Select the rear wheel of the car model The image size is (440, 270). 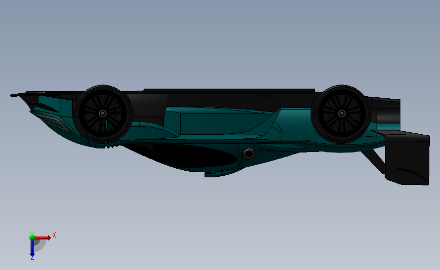[x=342, y=113]
